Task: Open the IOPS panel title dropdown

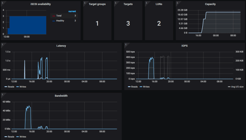Action: tap(185, 46)
